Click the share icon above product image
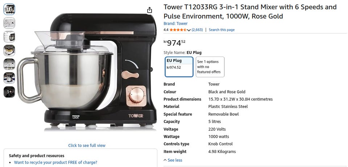The width and height of the screenshot is (348, 167). 150,10
